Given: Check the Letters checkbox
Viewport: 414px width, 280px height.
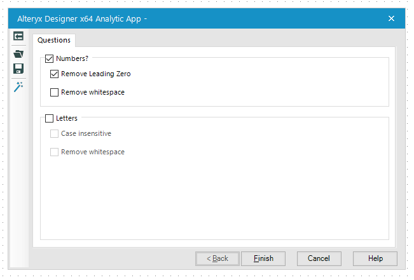Looking at the screenshot, I should pos(50,118).
